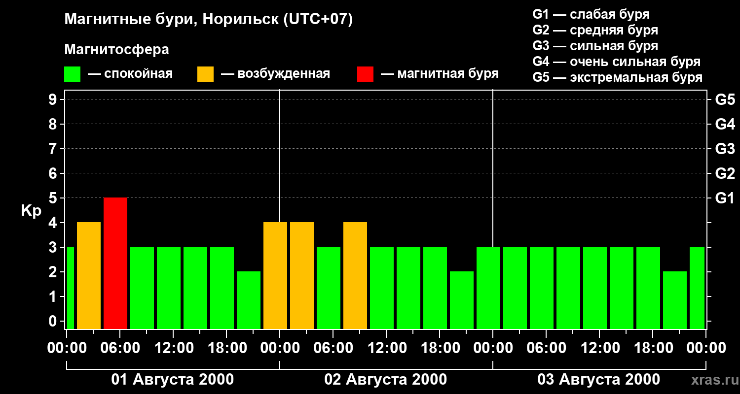Click the "1" value on the Kp axis
The width and height of the screenshot is (740, 394).
54,296
